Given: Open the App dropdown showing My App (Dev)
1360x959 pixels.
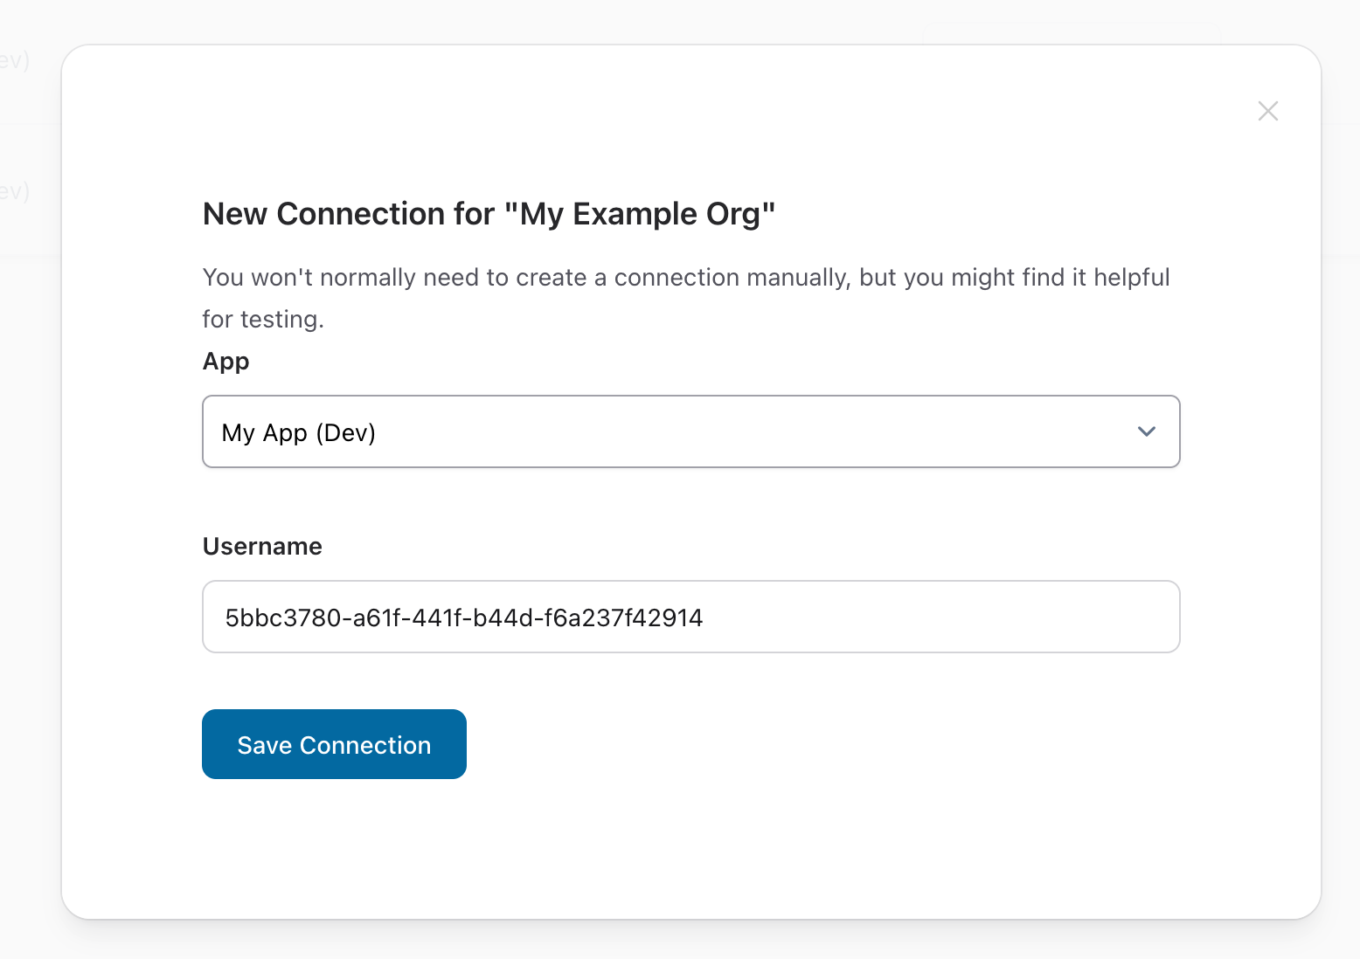Looking at the screenshot, I should 690,431.
